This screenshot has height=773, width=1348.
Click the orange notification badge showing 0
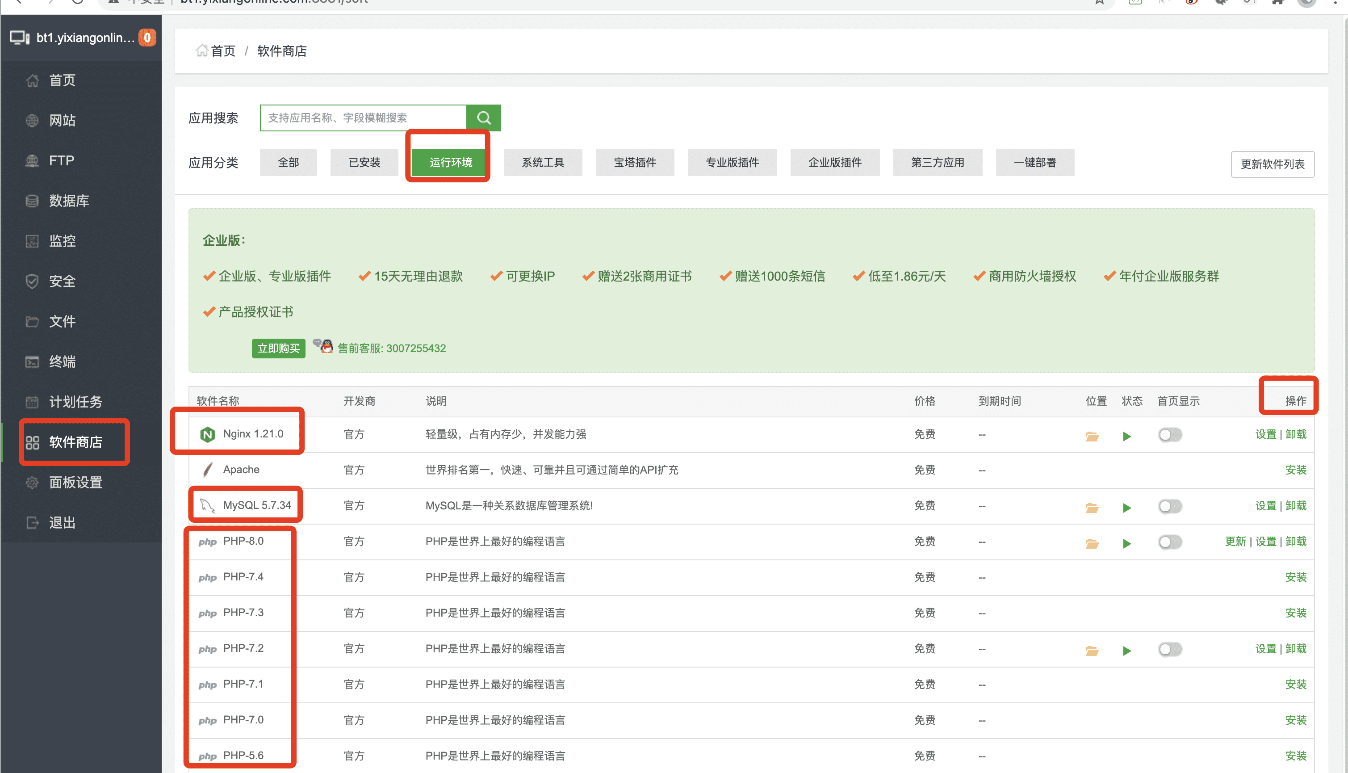click(x=147, y=38)
